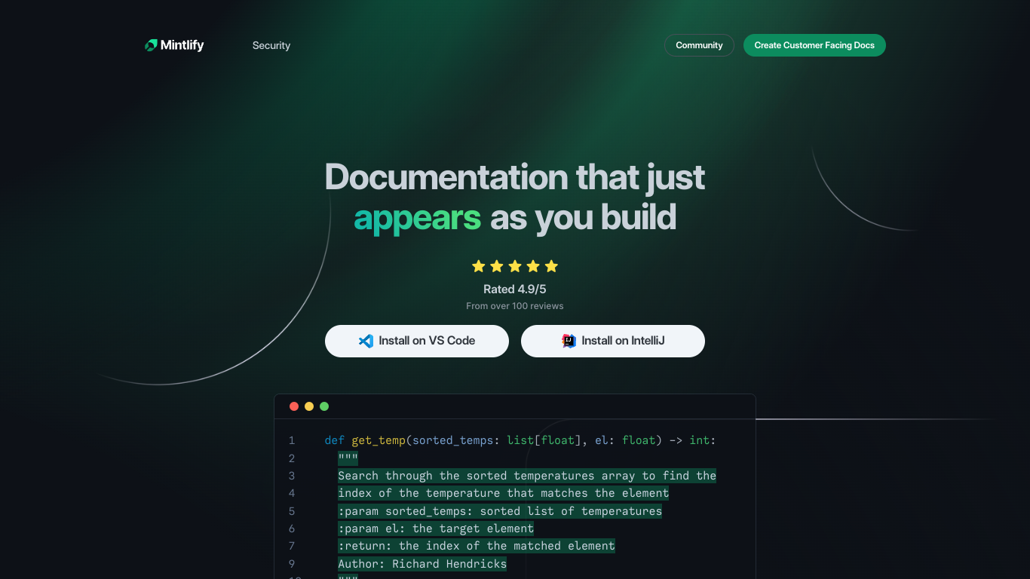Click the red dot in code window
The height and width of the screenshot is (579, 1030).
pyautogui.click(x=294, y=406)
